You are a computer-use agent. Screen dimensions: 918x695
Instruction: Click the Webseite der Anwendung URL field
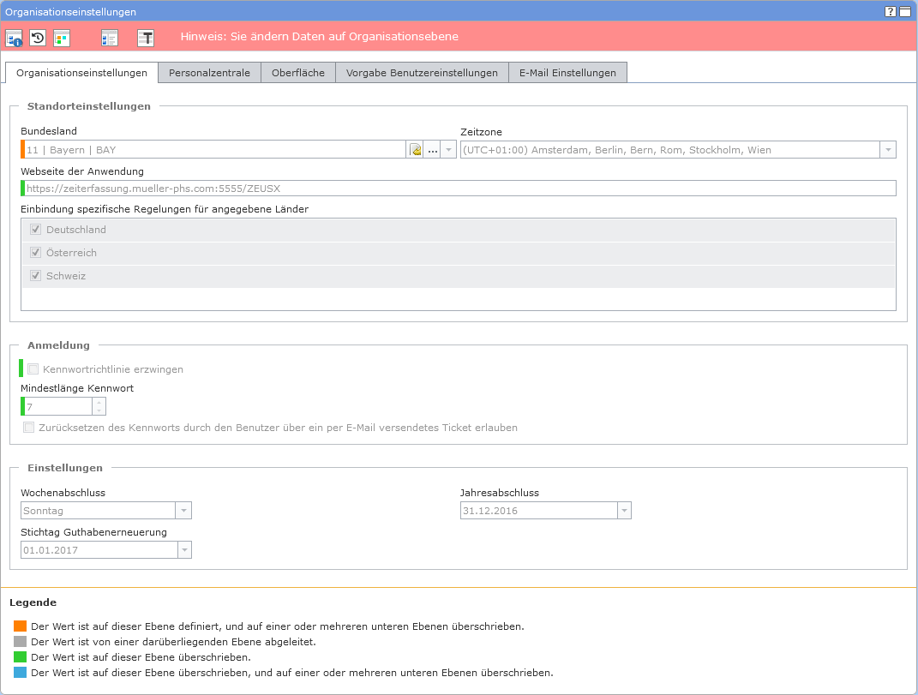coord(459,189)
